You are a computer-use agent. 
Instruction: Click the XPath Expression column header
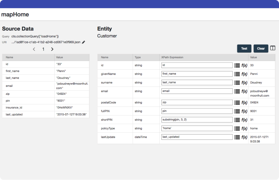tap(172, 57)
